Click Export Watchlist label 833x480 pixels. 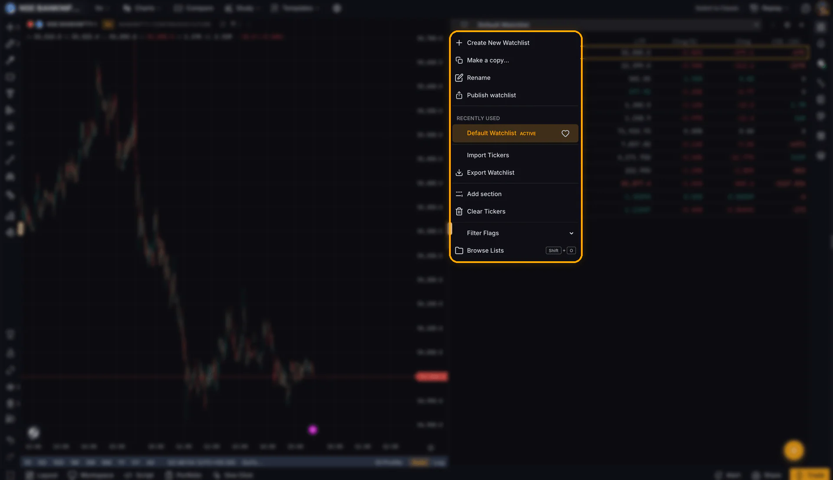pyautogui.click(x=491, y=172)
